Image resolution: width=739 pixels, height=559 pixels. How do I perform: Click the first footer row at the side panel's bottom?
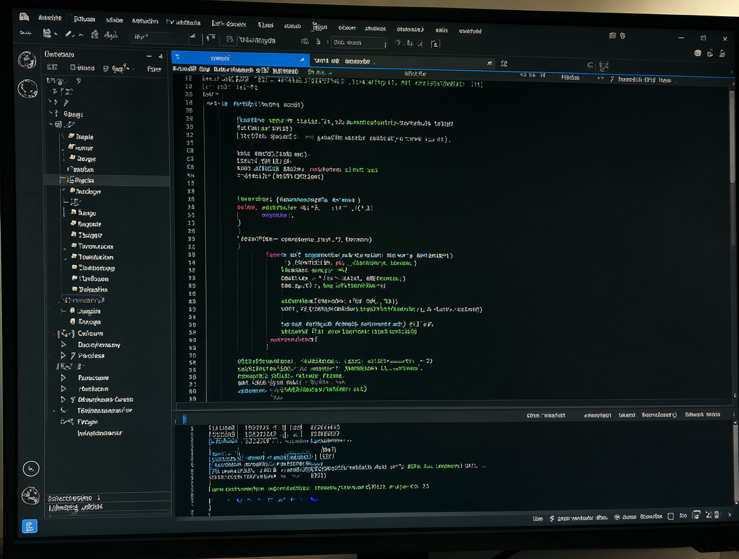pos(109,497)
